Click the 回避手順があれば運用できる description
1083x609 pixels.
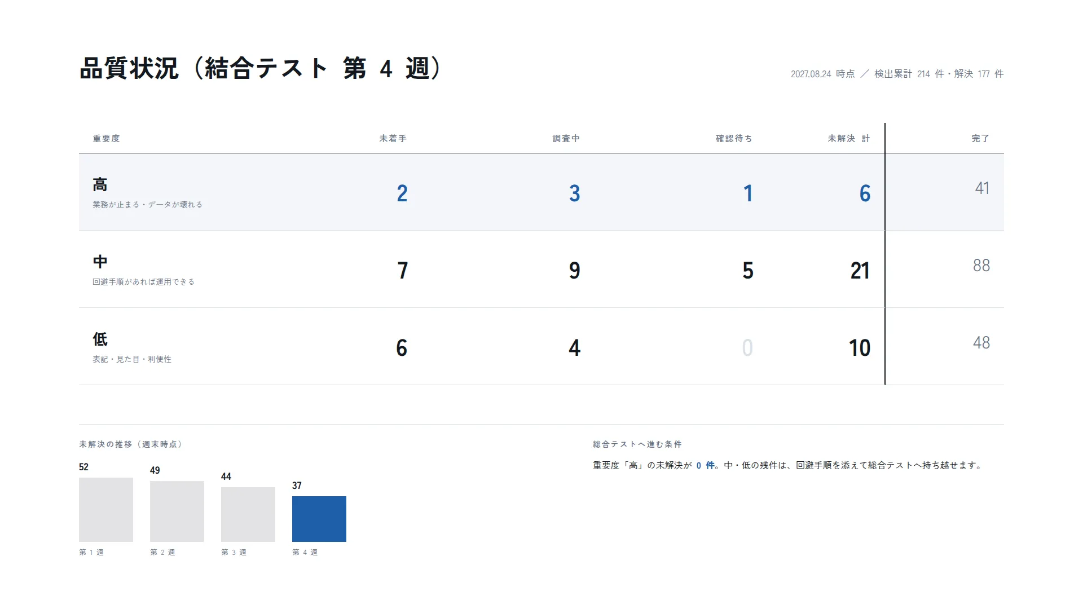click(x=143, y=281)
